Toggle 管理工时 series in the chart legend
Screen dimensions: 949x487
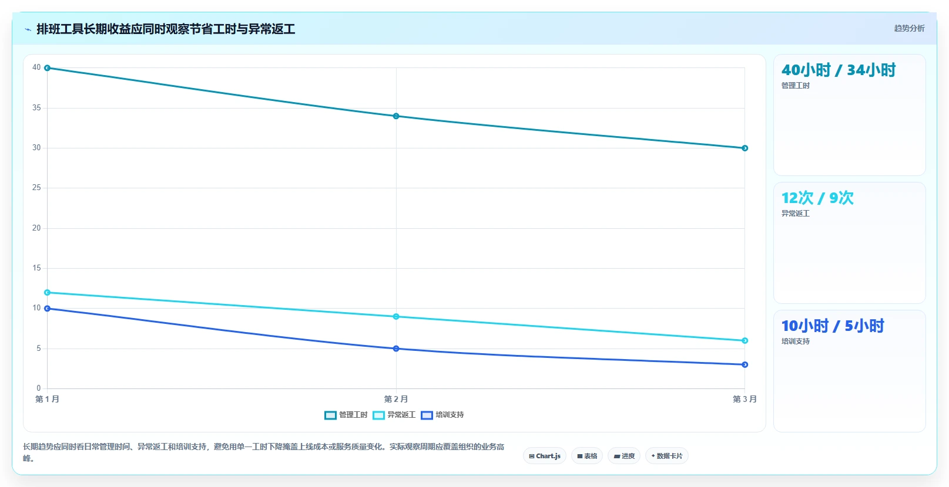[346, 415]
